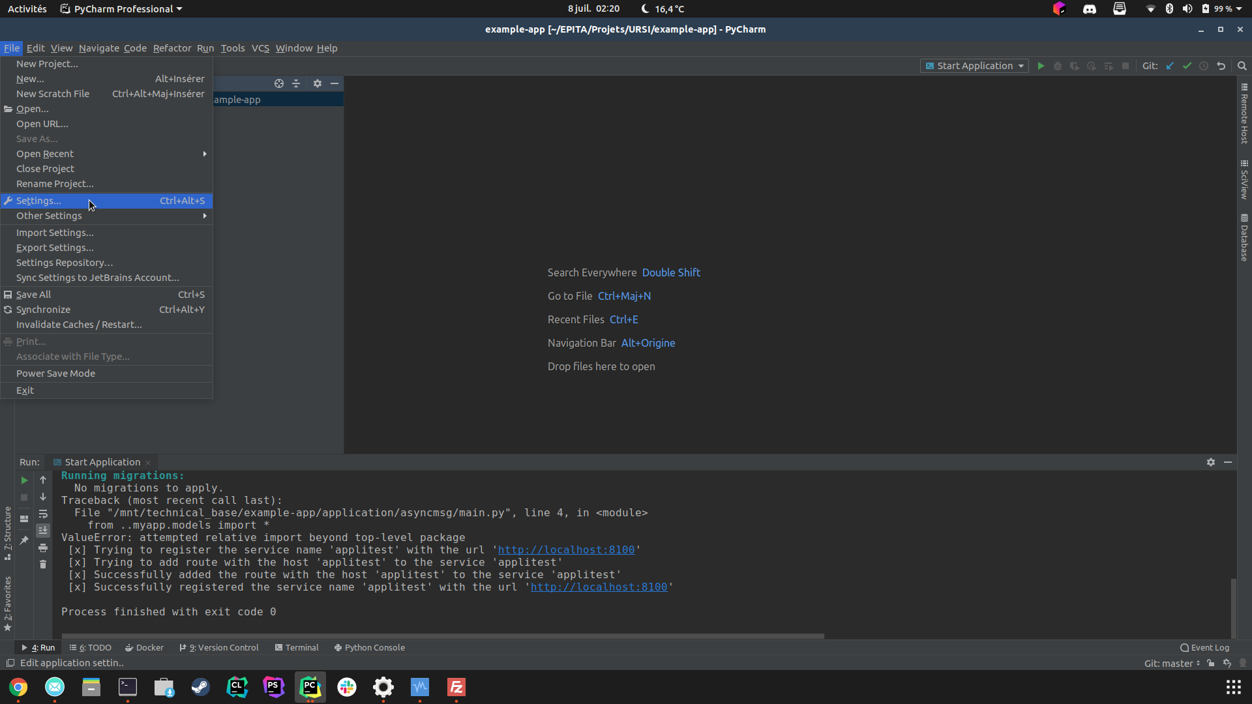Open the Python Console tab

(x=370, y=648)
